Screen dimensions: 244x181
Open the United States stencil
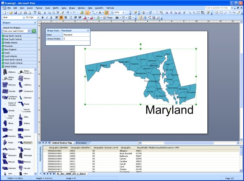click(x=19, y=66)
